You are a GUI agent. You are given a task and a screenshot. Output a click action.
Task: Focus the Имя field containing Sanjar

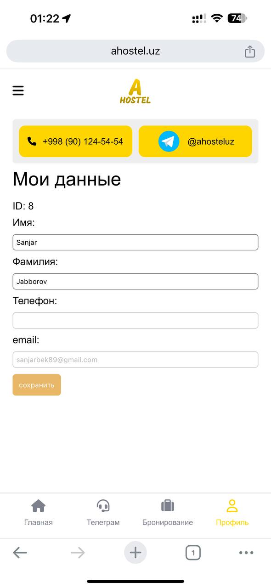(x=135, y=242)
